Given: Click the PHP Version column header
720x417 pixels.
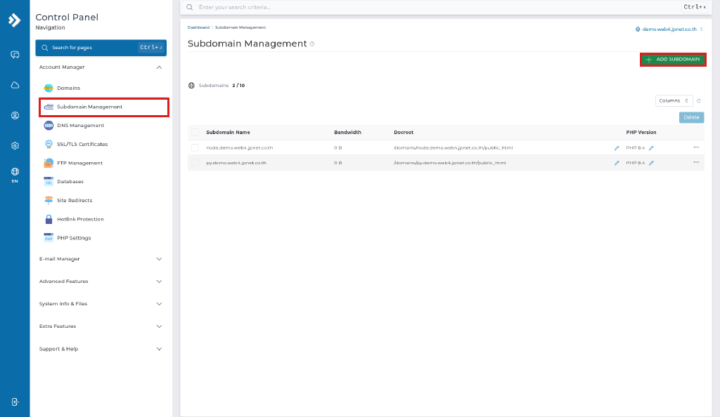Looking at the screenshot, I should pos(641,133).
